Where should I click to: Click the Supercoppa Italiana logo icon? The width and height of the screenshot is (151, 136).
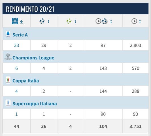click(8, 103)
